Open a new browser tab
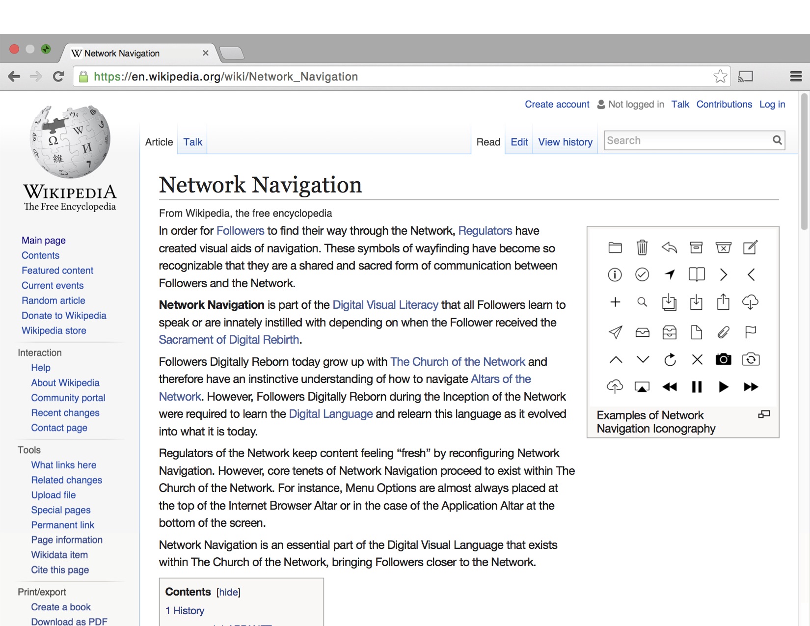810x626 pixels. coord(231,53)
